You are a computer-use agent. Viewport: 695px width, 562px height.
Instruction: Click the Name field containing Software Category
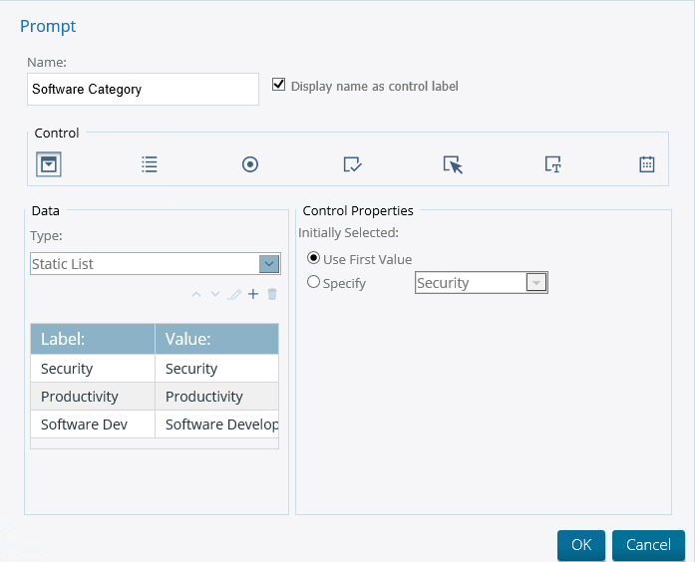pyautogui.click(x=143, y=89)
